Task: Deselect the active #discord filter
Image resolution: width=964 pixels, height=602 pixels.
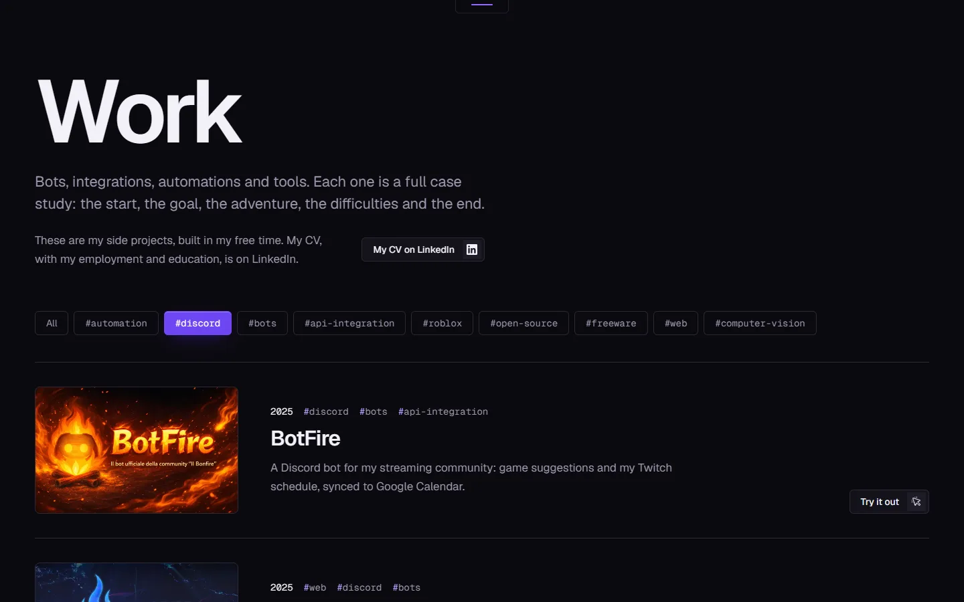Action: 197,323
